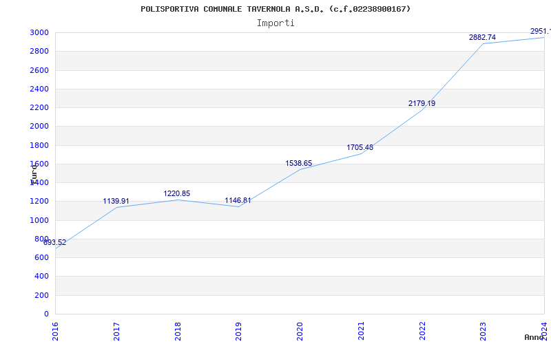This screenshot has width=551, height=344.
Task: Click the 1000 y-axis tick label
Action: (x=39, y=220)
